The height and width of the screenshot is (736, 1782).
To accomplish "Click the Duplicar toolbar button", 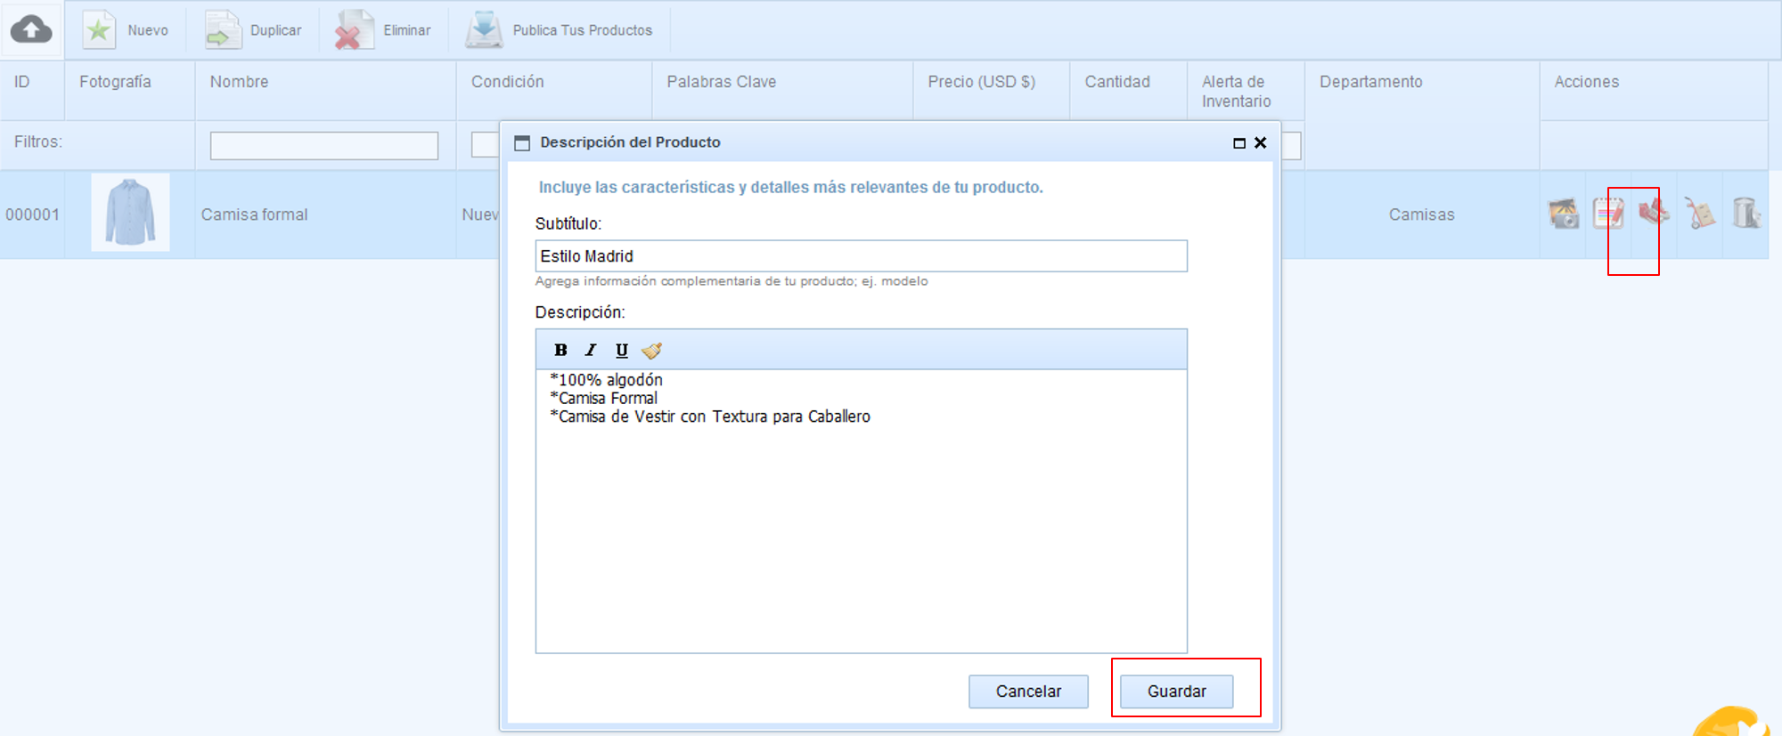I will [x=254, y=30].
